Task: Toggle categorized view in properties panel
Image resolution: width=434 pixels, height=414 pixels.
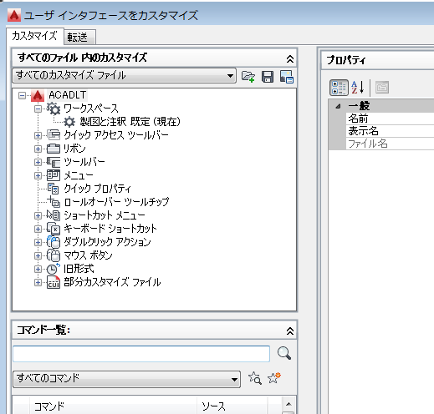Action: (x=339, y=88)
